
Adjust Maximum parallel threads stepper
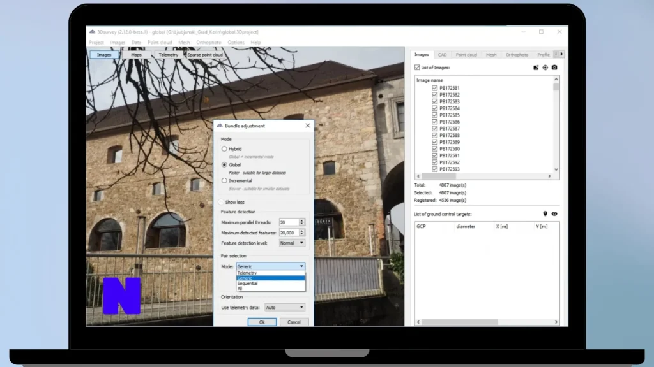[302, 222]
